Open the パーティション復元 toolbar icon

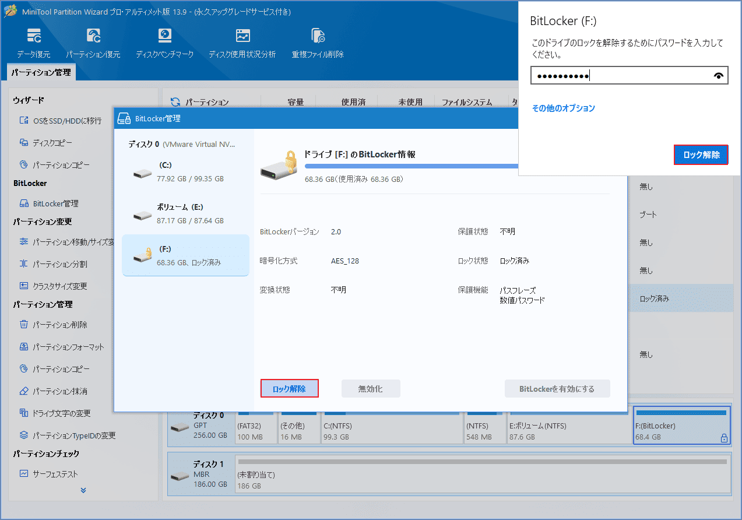(93, 43)
